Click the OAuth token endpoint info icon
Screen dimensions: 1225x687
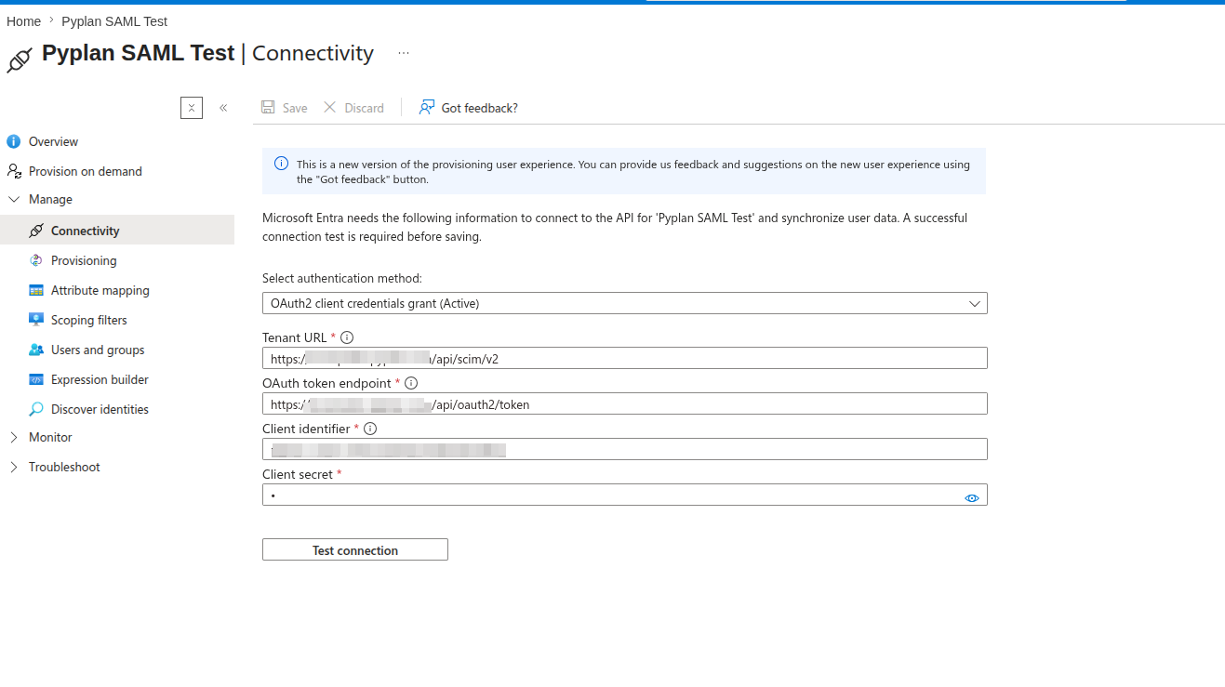tap(411, 383)
